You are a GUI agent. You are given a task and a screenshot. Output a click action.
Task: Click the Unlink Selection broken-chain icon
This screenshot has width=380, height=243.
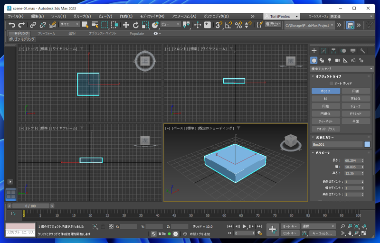(x=43, y=25)
